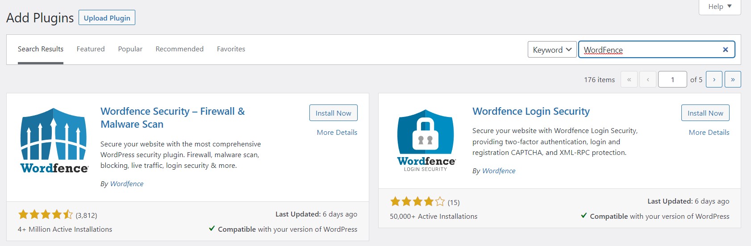Image resolution: width=751 pixels, height=246 pixels.
Task: Open the Favorites tab
Action: pos(231,49)
